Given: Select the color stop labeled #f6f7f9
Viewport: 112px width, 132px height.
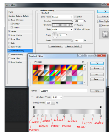Looking at the screenshot, I should (x=46, y=116).
